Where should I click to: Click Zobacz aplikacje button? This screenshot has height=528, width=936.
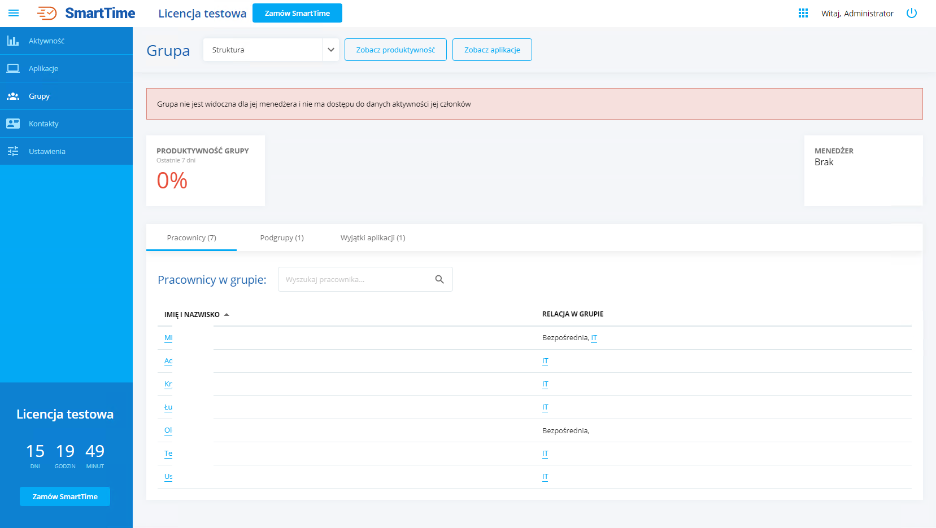pyautogui.click(x=492, y=50)
